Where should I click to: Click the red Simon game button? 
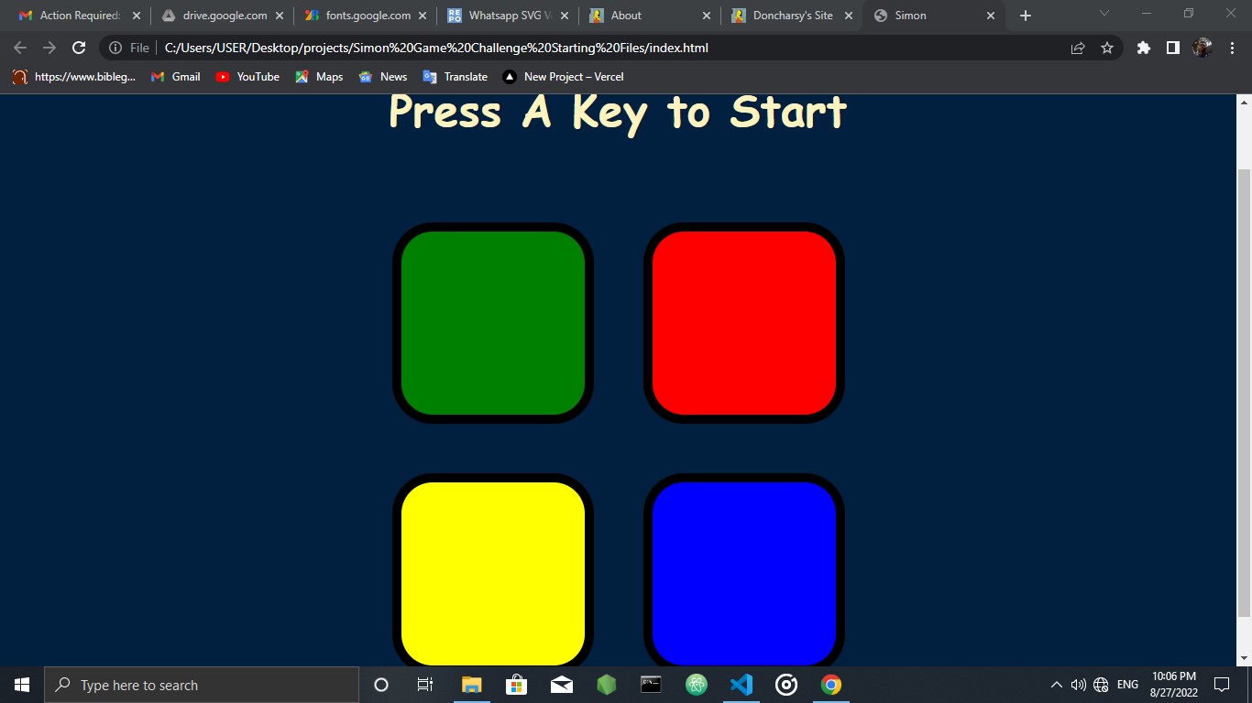[744, 323]
